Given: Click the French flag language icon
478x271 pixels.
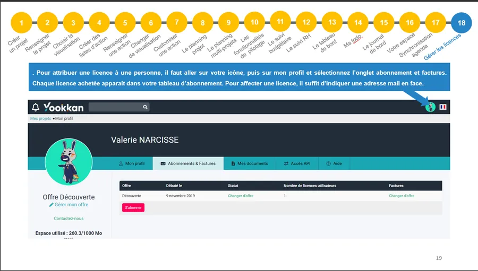Looking at the screenshot, I should coord(443,107).
